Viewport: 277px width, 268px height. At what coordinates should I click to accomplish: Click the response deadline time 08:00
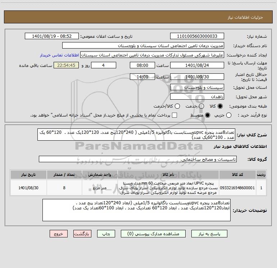[142, 65]
